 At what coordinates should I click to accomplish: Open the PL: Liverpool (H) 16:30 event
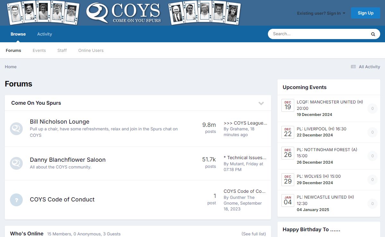(321, 129)
